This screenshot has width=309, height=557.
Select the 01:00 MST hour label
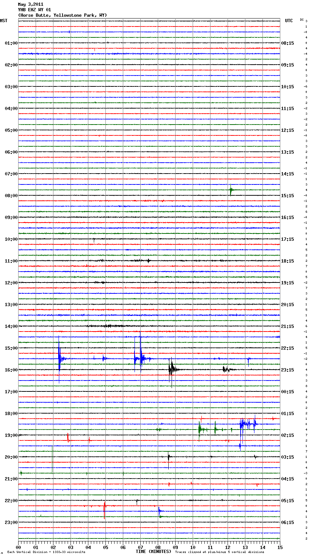click(11, 43)
